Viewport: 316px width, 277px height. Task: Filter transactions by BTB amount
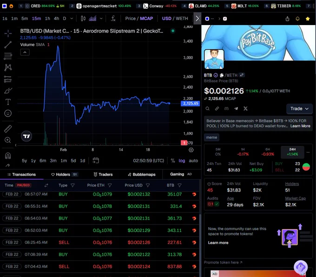click(179, 185)
